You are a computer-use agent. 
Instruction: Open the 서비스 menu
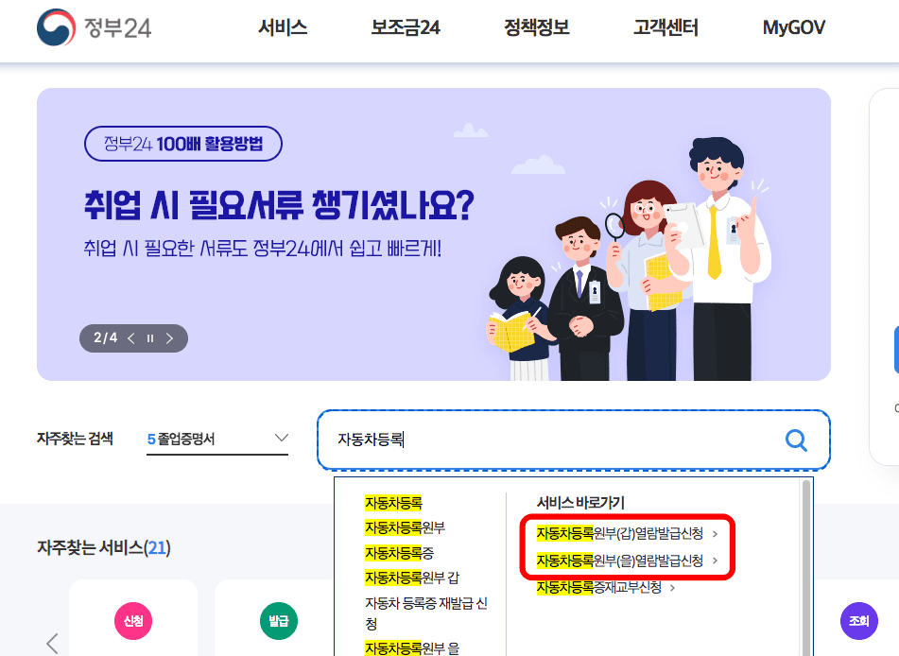283,27
